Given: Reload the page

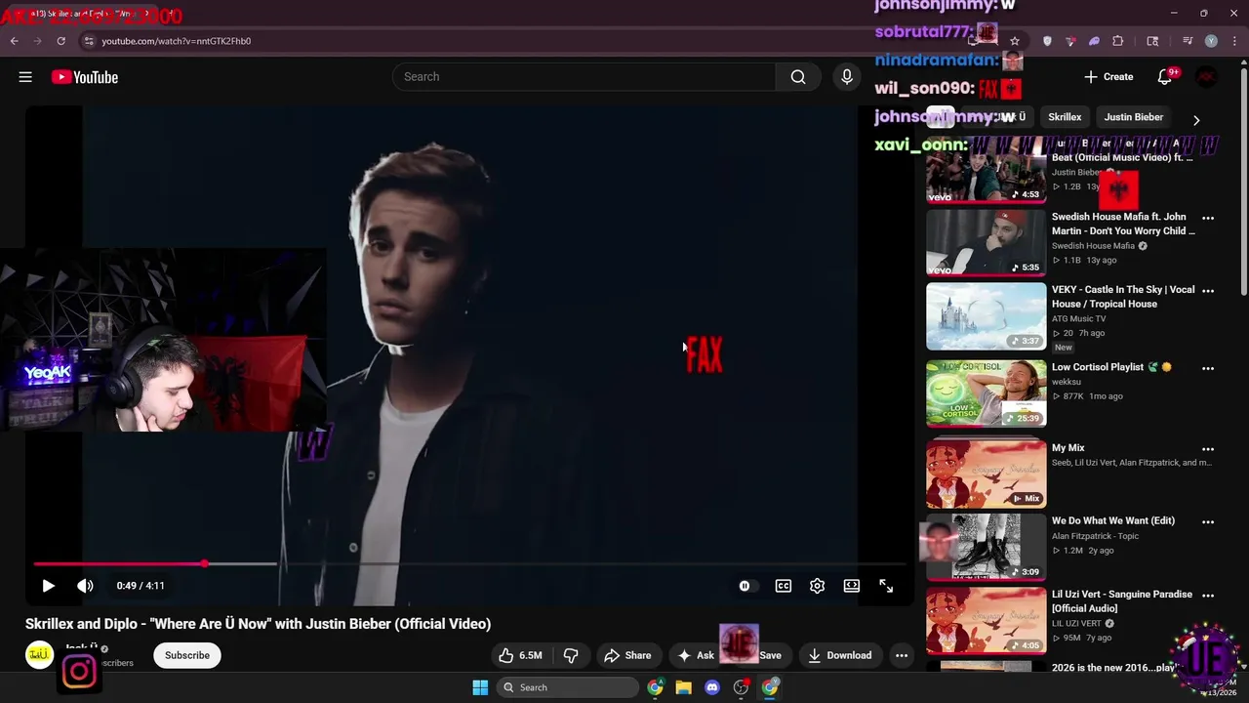Looking at the screenshot, I should click(60, 41).
